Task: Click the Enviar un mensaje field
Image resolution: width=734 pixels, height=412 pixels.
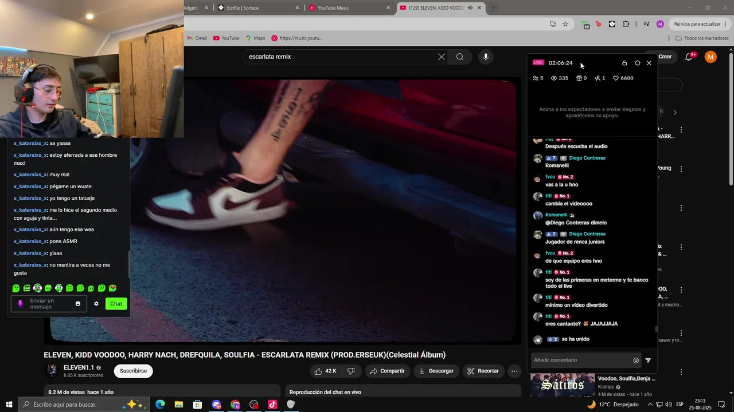Action: click(49, 304)
